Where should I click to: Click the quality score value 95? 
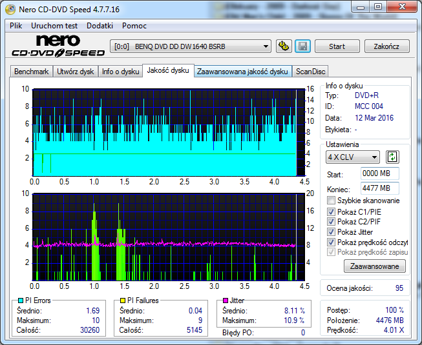(x=399, y=288)
